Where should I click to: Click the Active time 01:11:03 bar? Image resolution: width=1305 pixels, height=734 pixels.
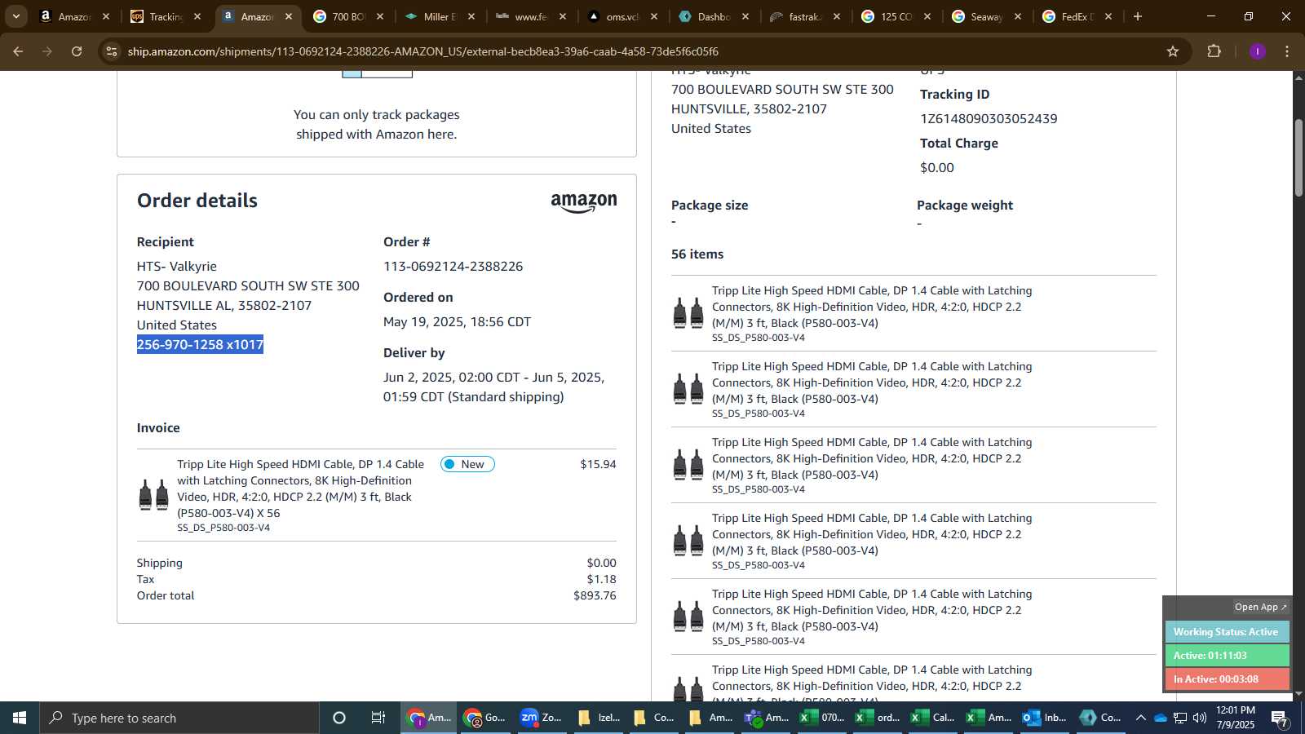1227,656
